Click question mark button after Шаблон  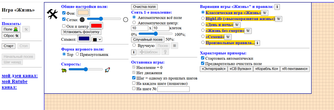(x=165, y=52)
